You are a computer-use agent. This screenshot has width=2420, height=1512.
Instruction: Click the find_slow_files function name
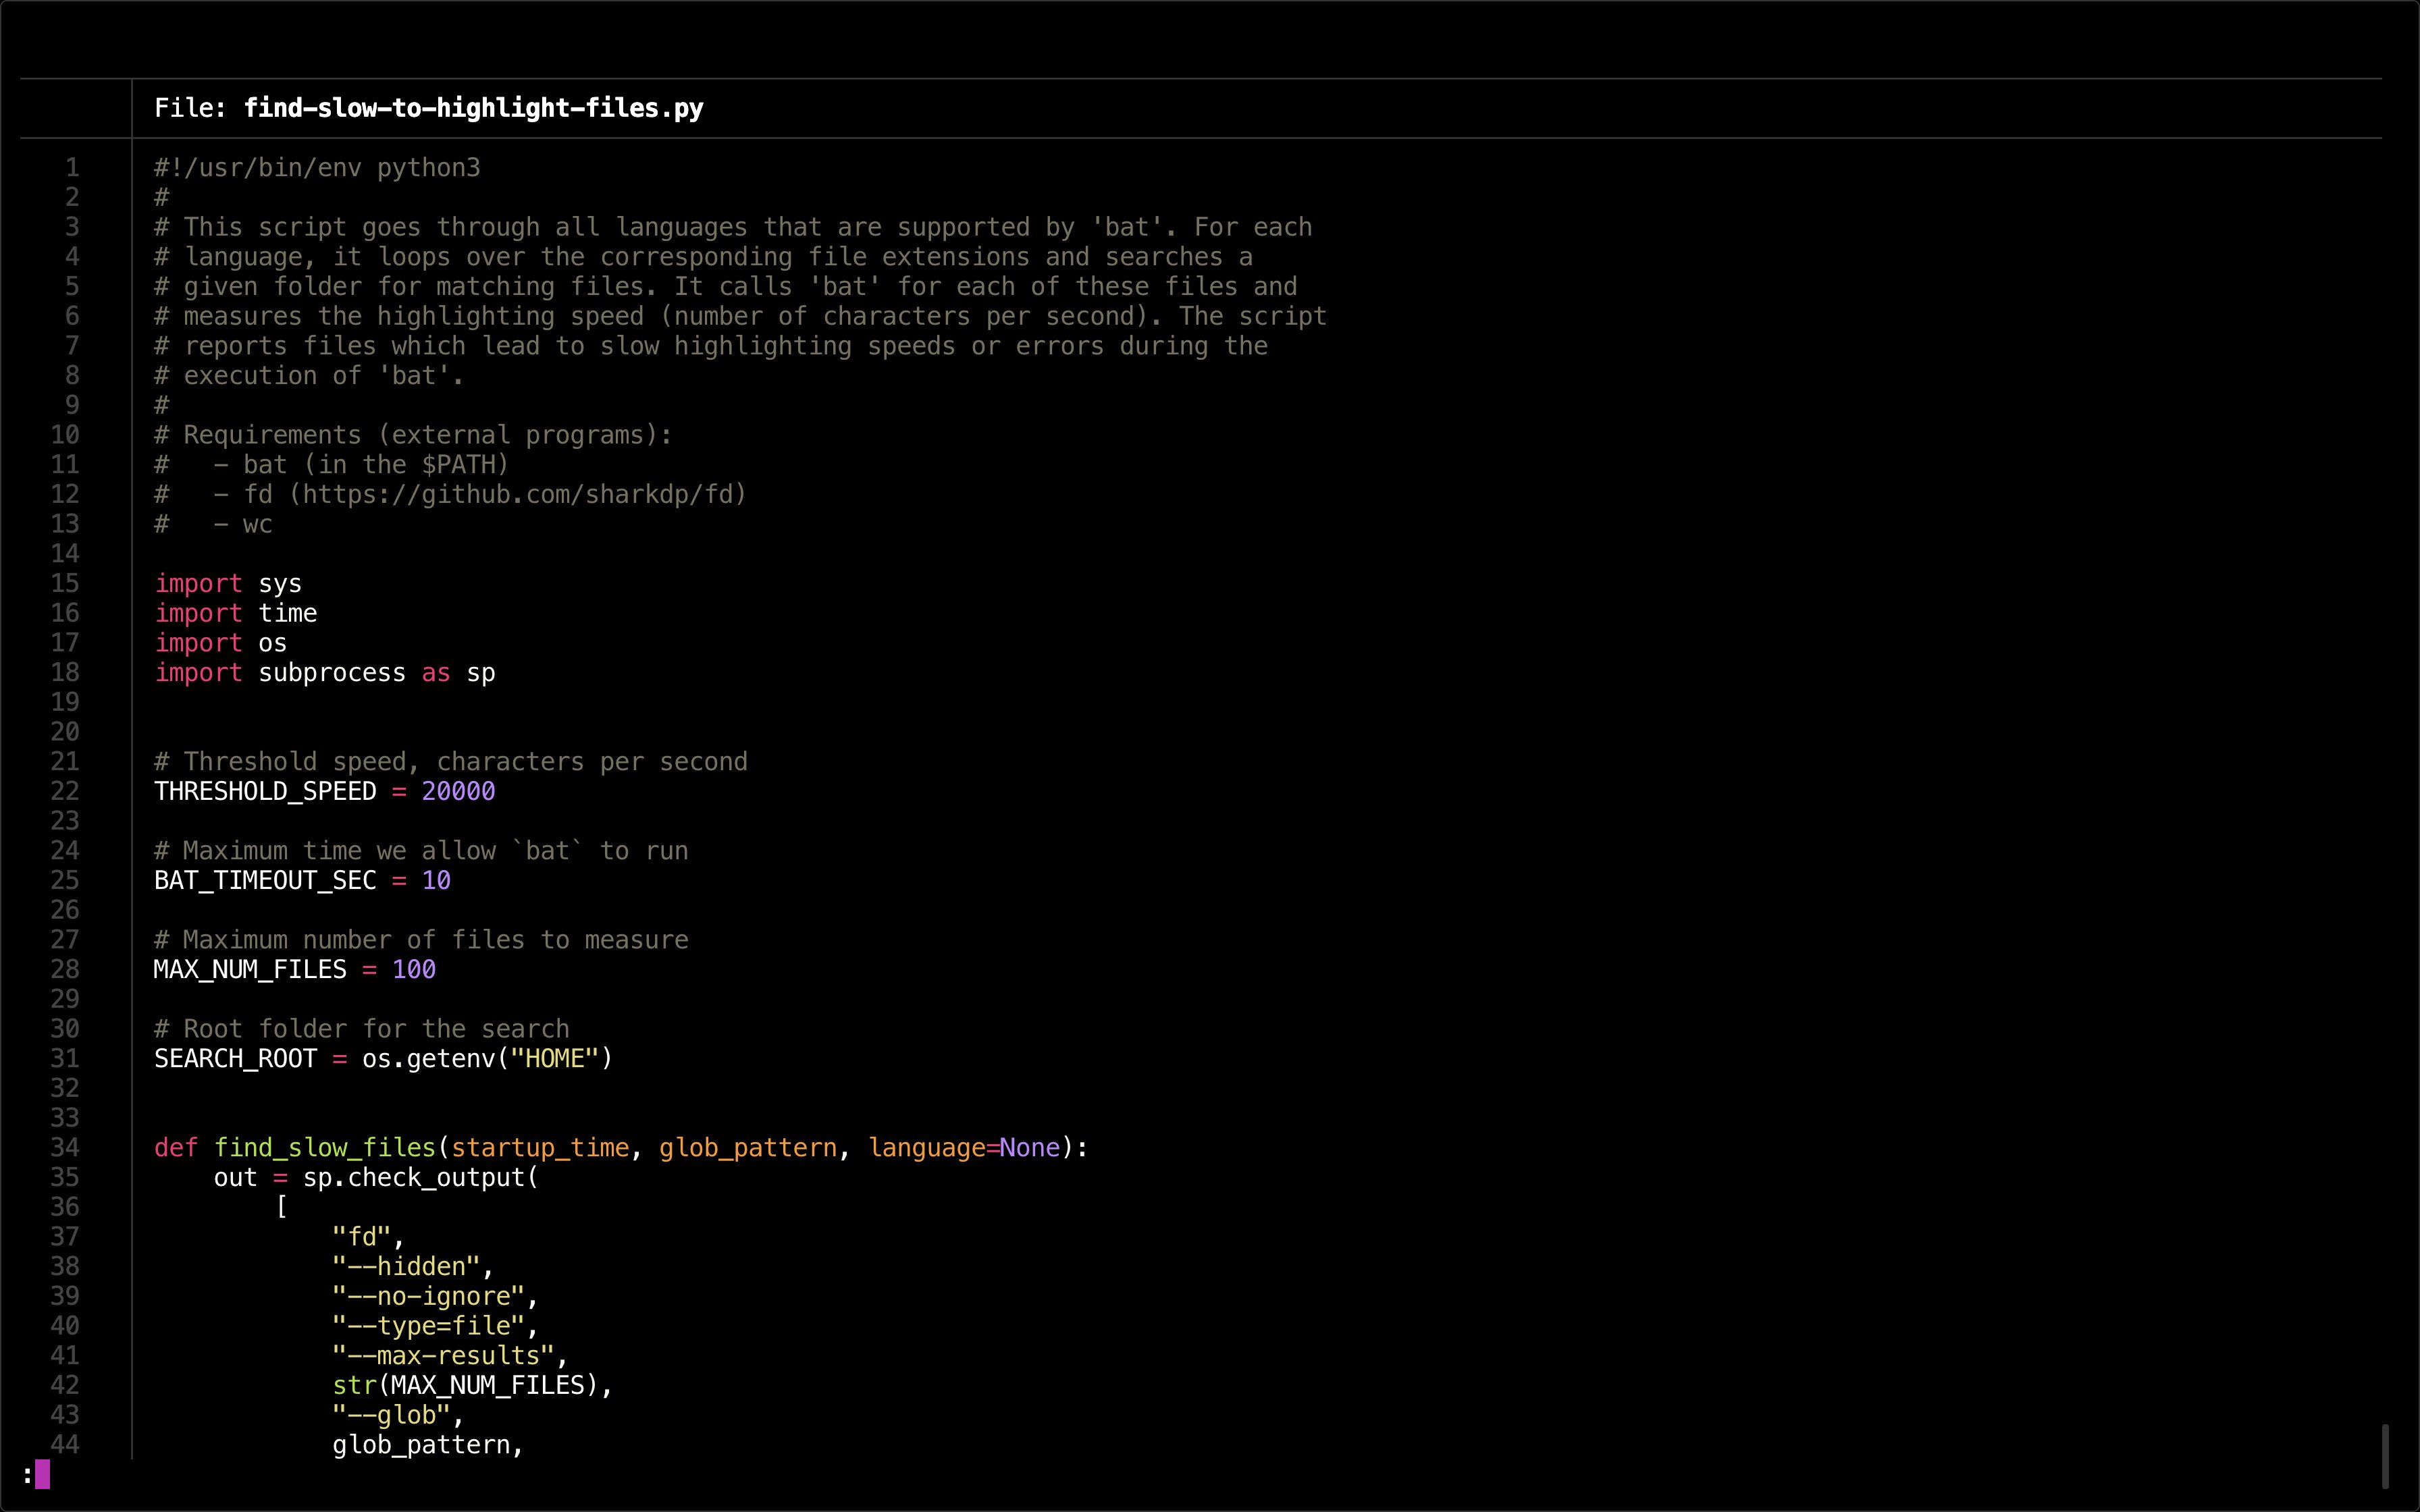pyautogui.click(x=325, y=1147)
